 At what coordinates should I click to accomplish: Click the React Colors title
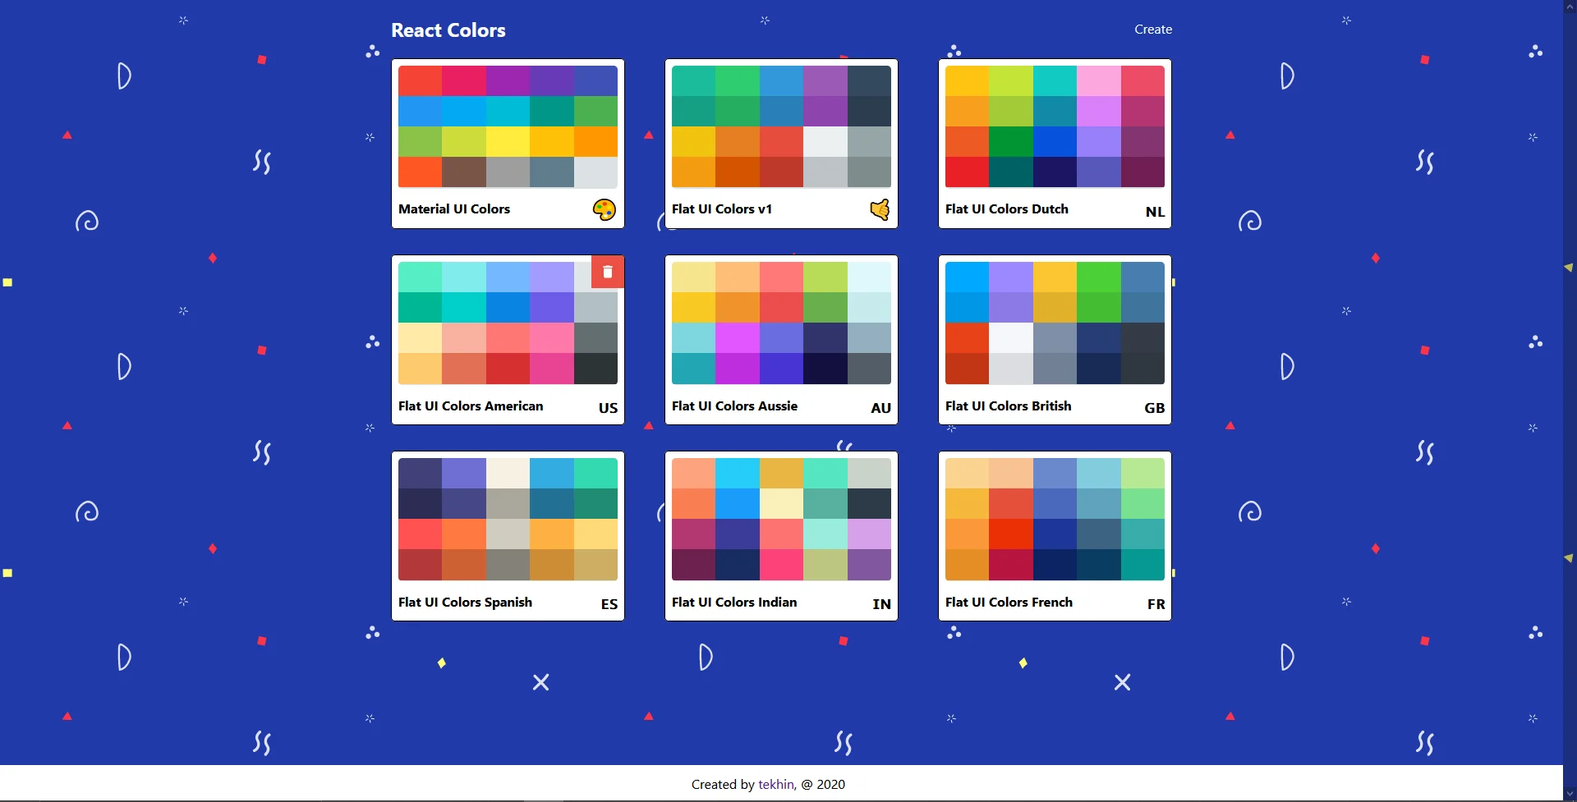[x=448, y=30]
